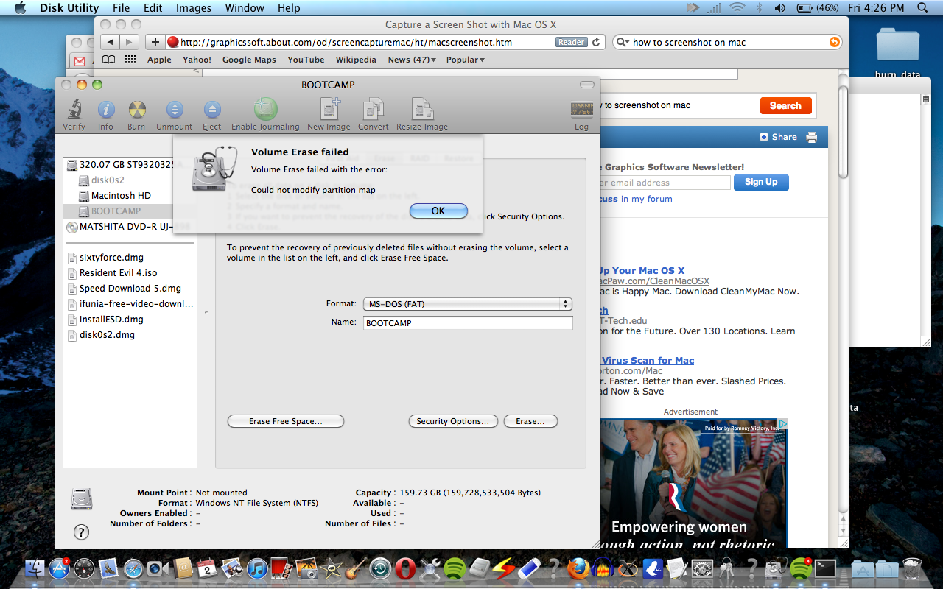
Task: Click the Reader button in Safari address bar
Action: tap(571, 42)
